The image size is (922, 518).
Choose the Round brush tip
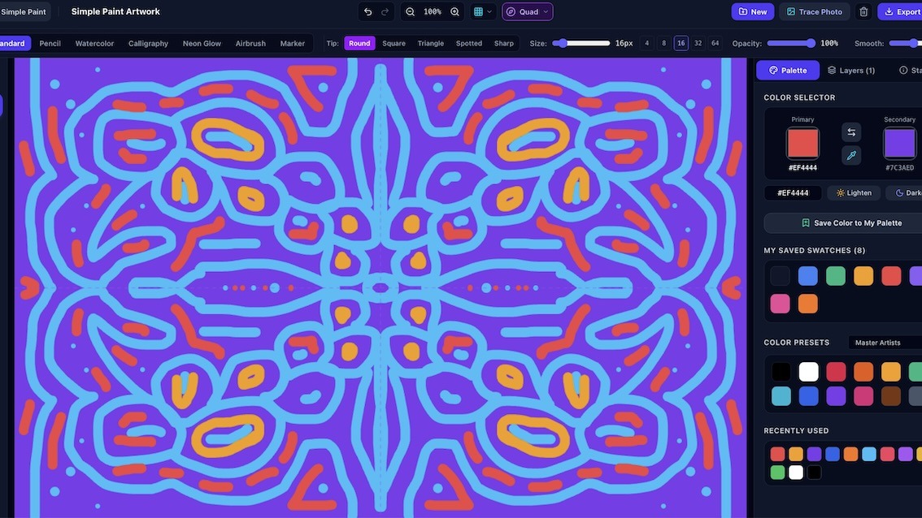(359, 44)
